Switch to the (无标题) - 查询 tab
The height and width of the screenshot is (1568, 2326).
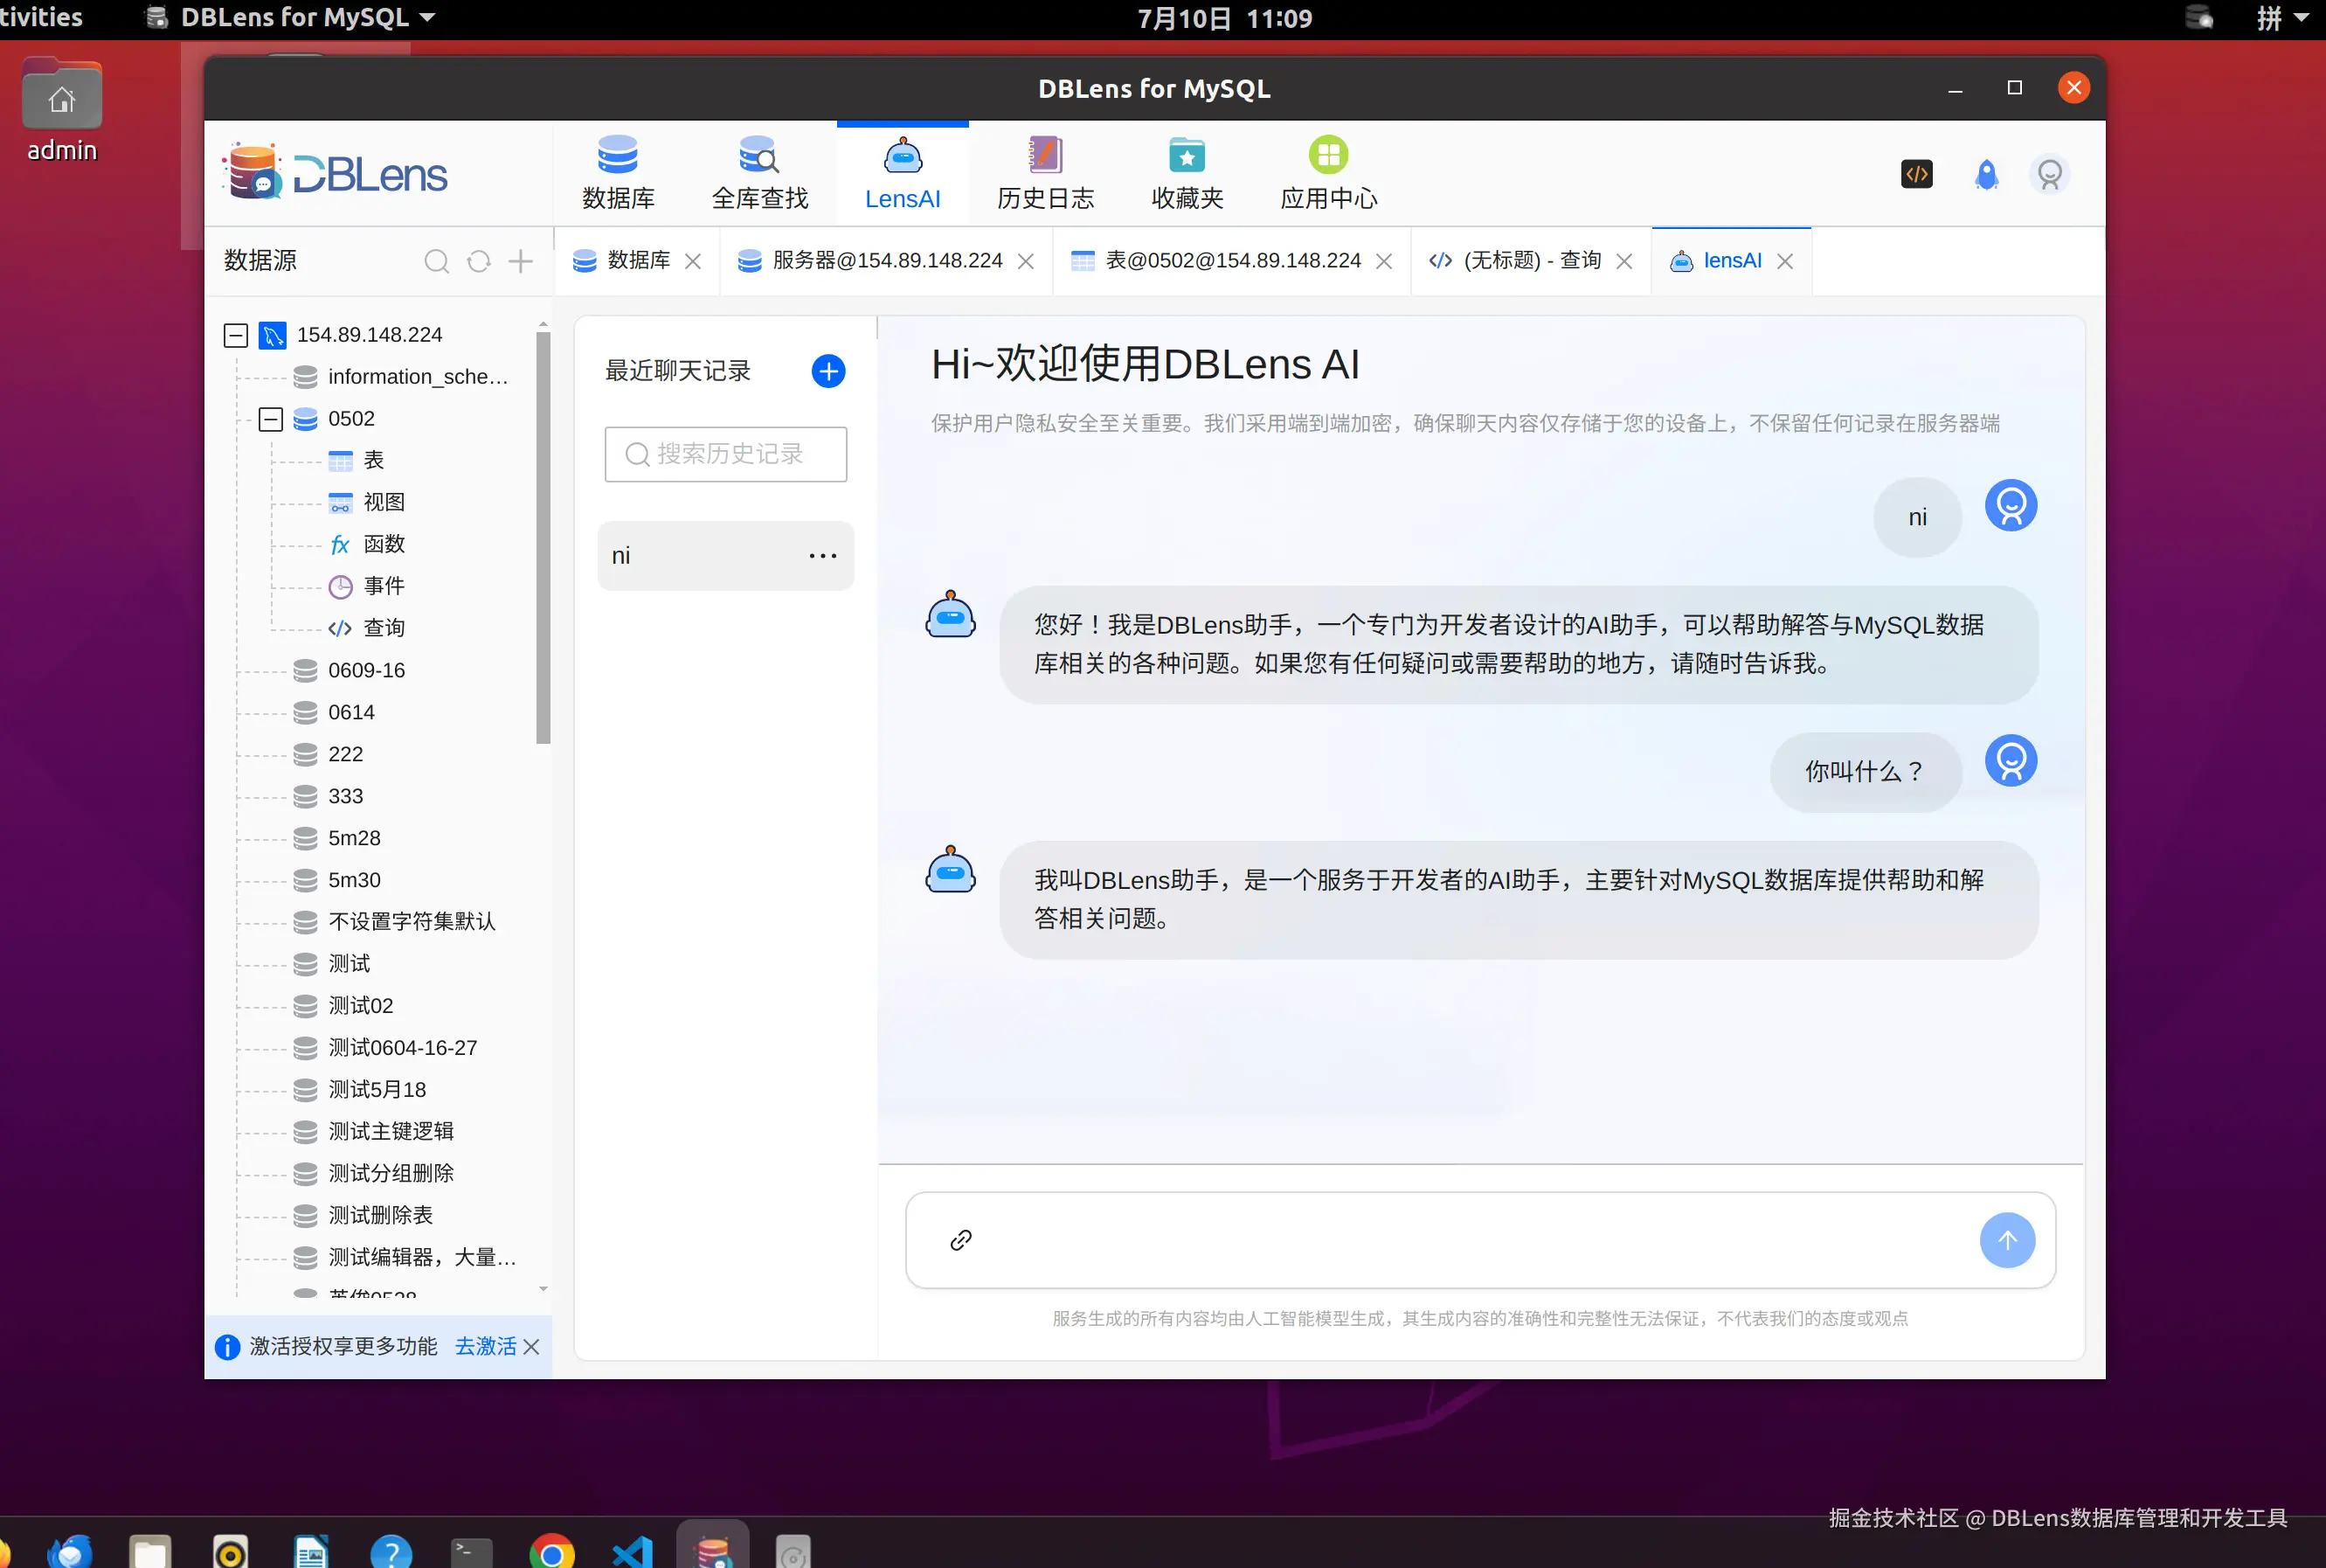point(1530,261)
